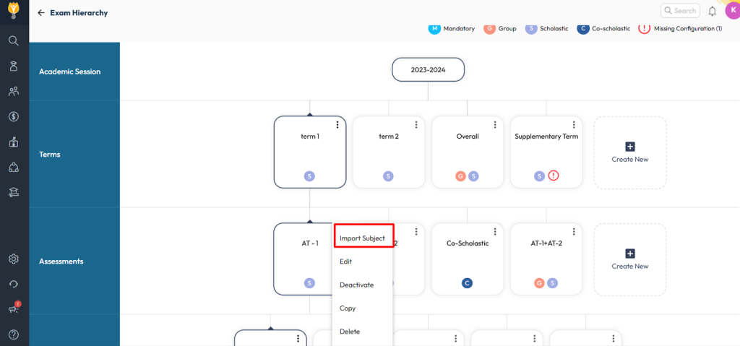Click the people icon in sidebar
The image size is (740, 346).
coord(13,91)
